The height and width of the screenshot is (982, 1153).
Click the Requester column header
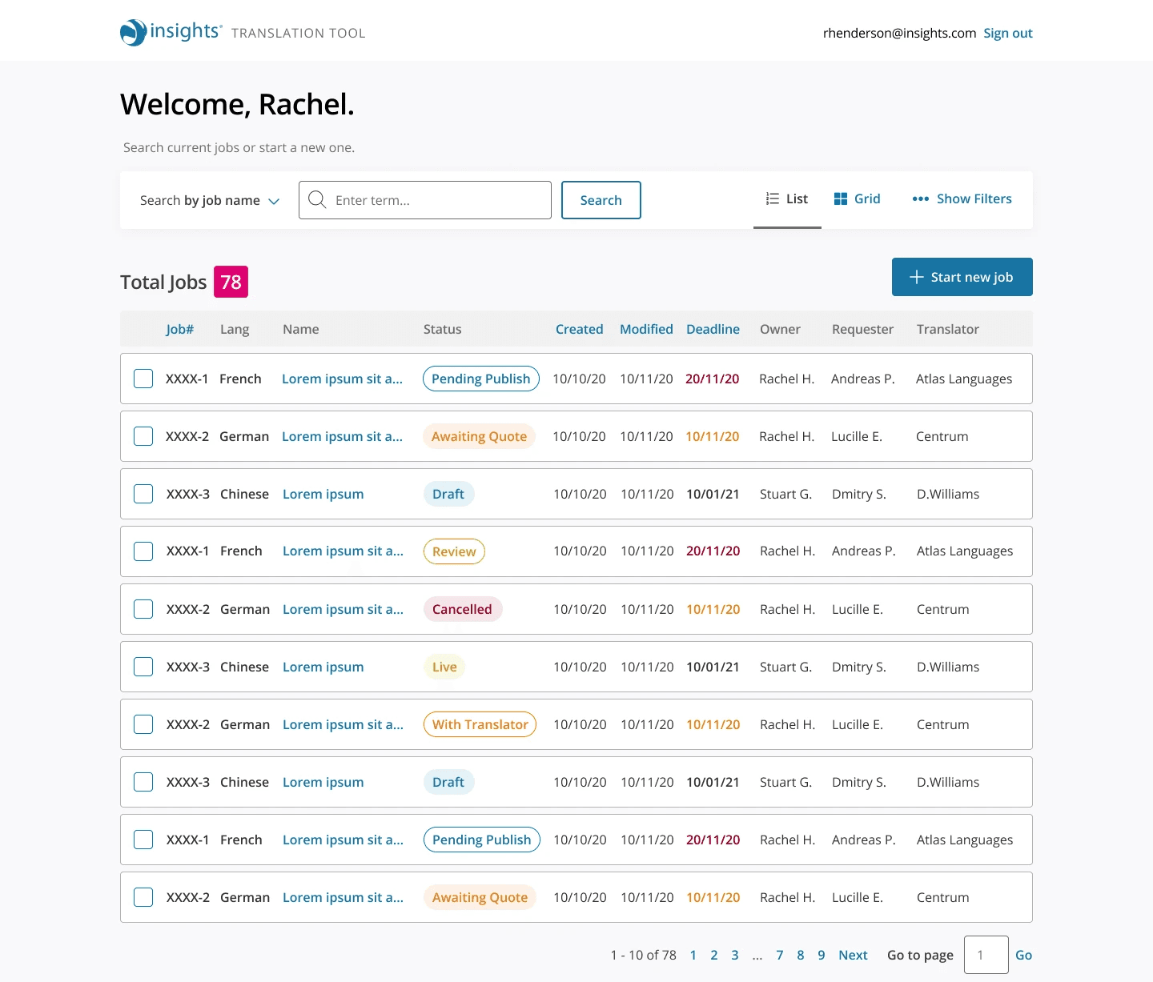click(862, 329)
